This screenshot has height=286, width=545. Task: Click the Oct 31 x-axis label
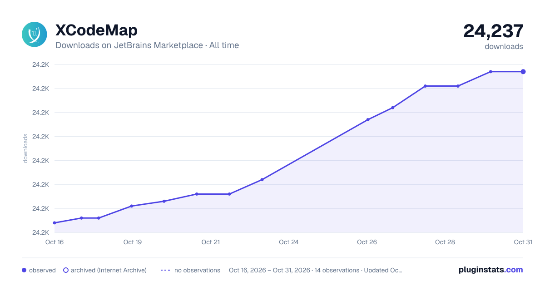[x=523, y=242]
